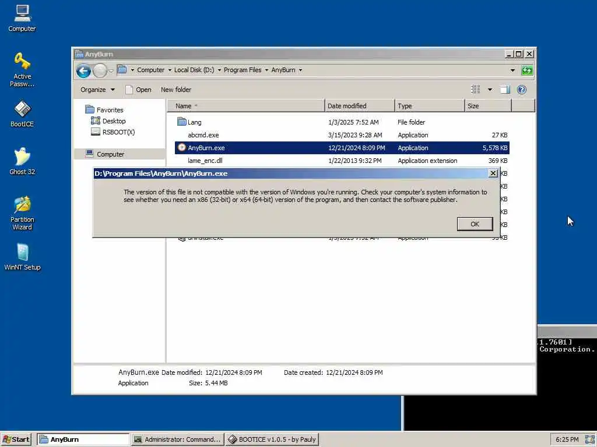Expand the address bar history dropdown
Image resolution: width=597 pixels, height=447 pixels.
coord(512,70)
